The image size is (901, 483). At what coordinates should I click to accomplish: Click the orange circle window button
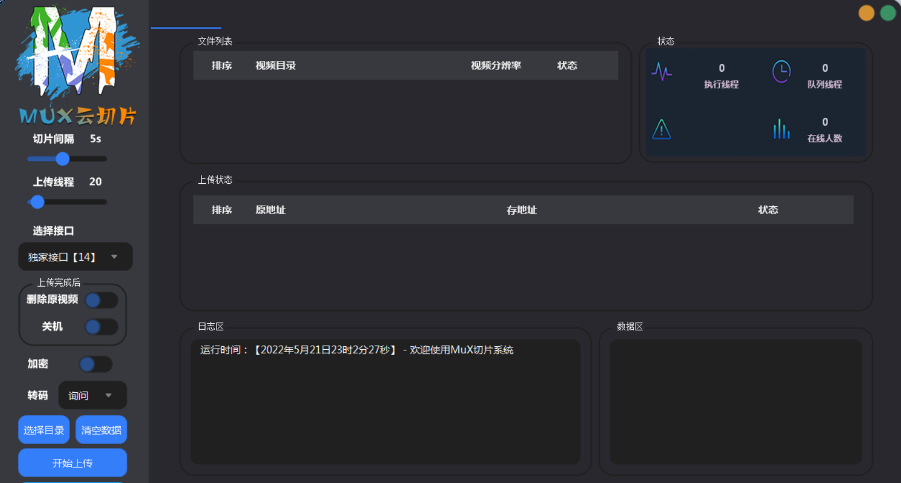pyautogui.click(x=866, y=13)
